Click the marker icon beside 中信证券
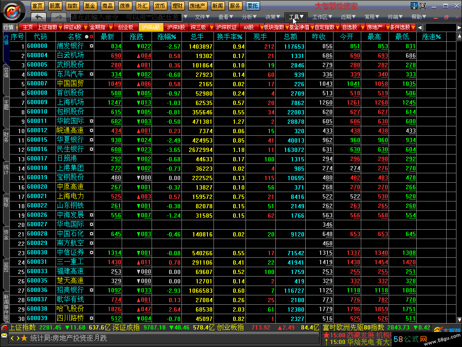 pyautogui.click(x=92, y=252)
